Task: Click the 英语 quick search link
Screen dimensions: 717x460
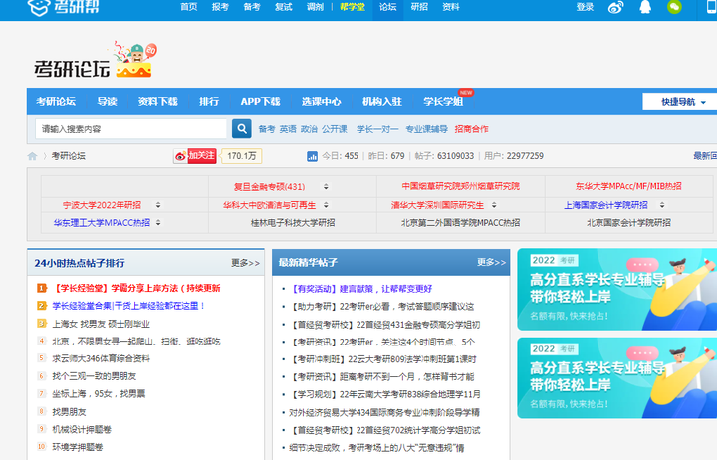Action: pos(288,129)
